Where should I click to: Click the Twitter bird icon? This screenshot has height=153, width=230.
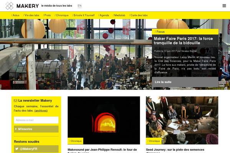coord(17,149)
